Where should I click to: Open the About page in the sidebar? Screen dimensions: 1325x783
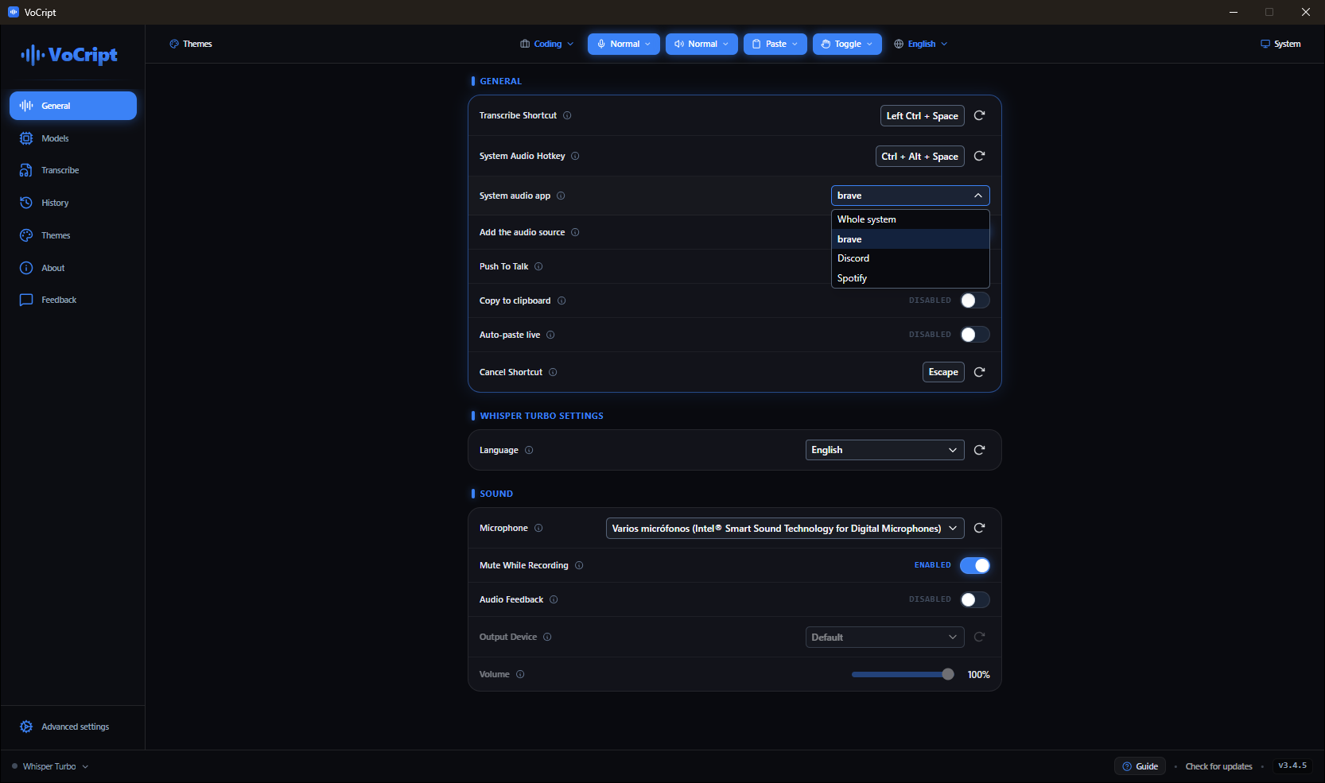pos(73,268)
